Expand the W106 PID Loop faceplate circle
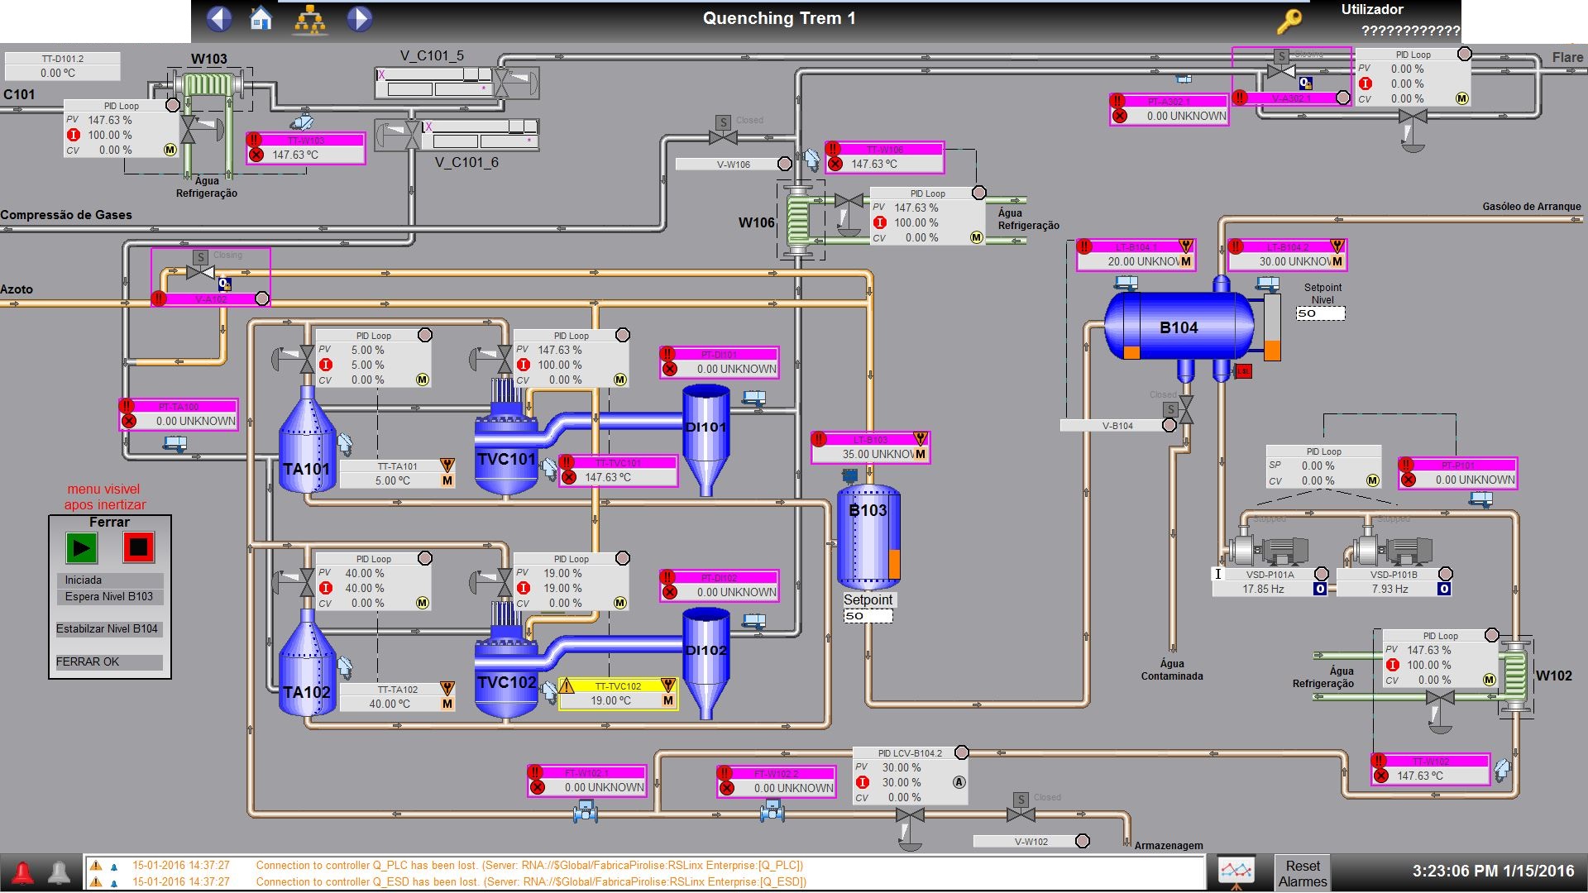The image size is (1588, 893). coord(979,193)
